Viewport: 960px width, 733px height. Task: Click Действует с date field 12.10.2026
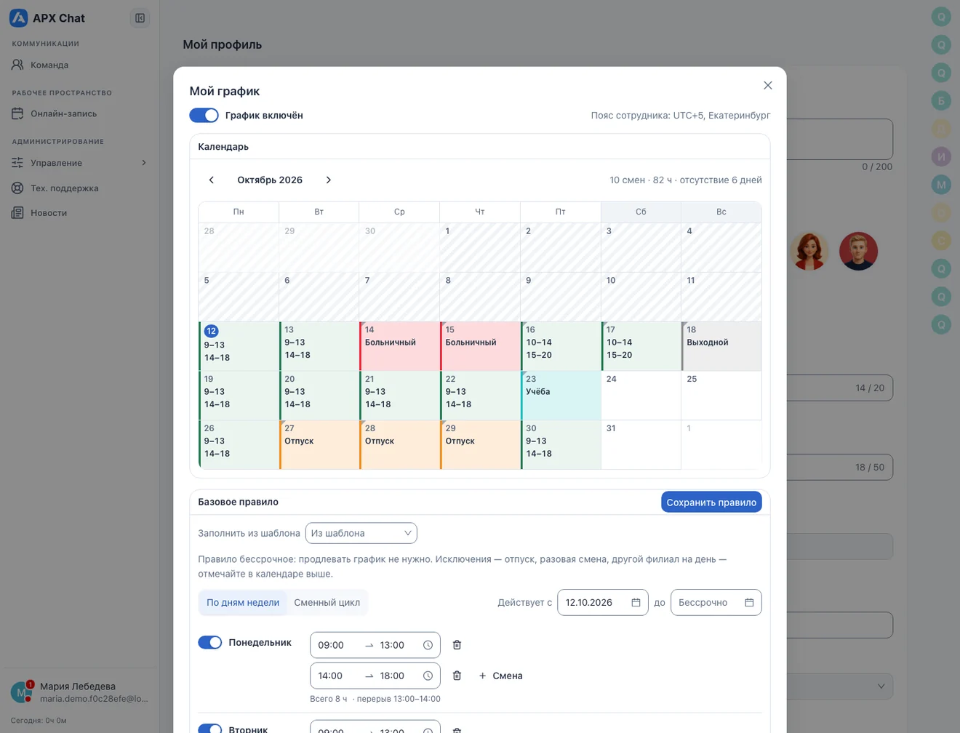pos(603,602)
